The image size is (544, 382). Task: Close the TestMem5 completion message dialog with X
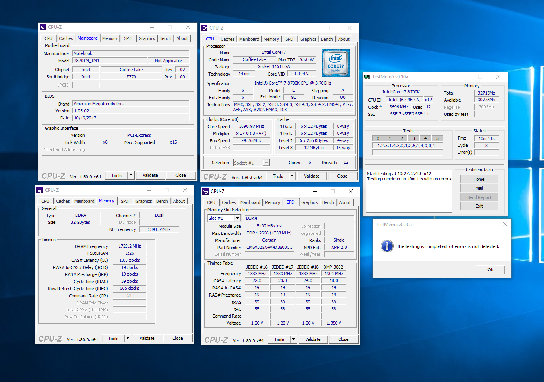(505, 224)
